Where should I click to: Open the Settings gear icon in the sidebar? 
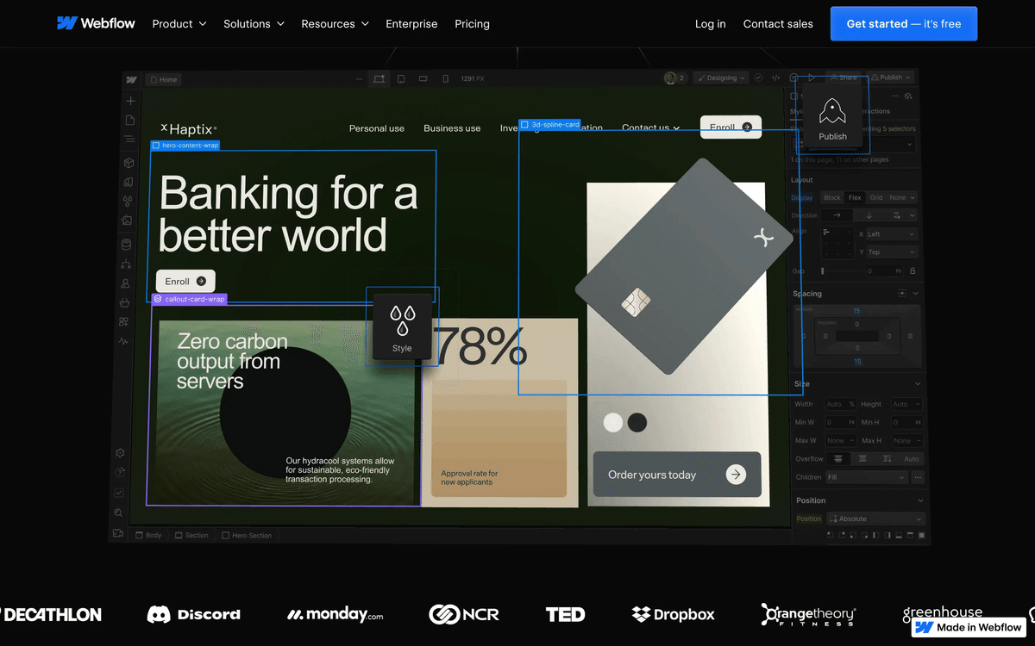(x=121, y=453)
